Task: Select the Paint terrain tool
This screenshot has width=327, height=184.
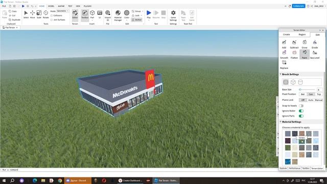Action: coord(305,55)
